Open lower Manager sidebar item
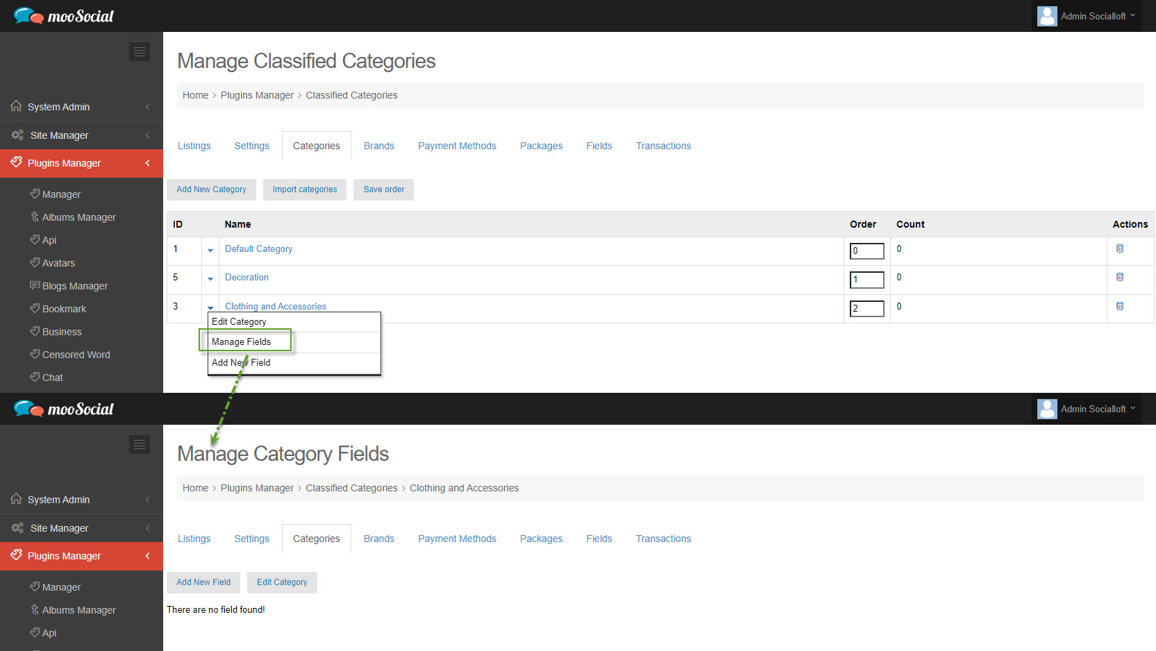The width and height of the screenshot is (1156, 651). 61,587
